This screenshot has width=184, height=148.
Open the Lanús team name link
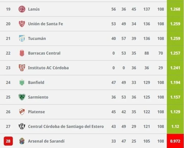pyautogui.click(x=34, y=9)
